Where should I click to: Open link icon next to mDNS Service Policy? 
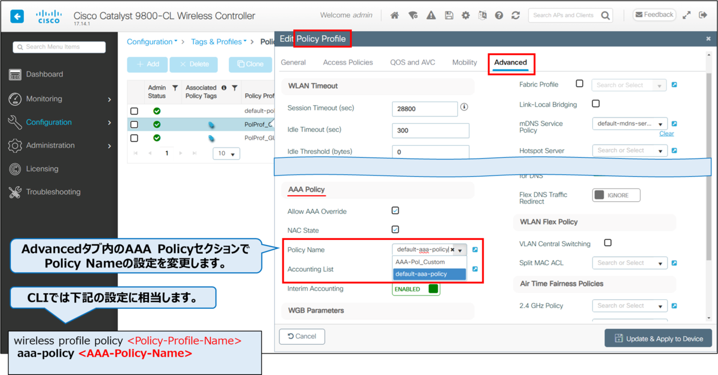(x=674, y=124)
